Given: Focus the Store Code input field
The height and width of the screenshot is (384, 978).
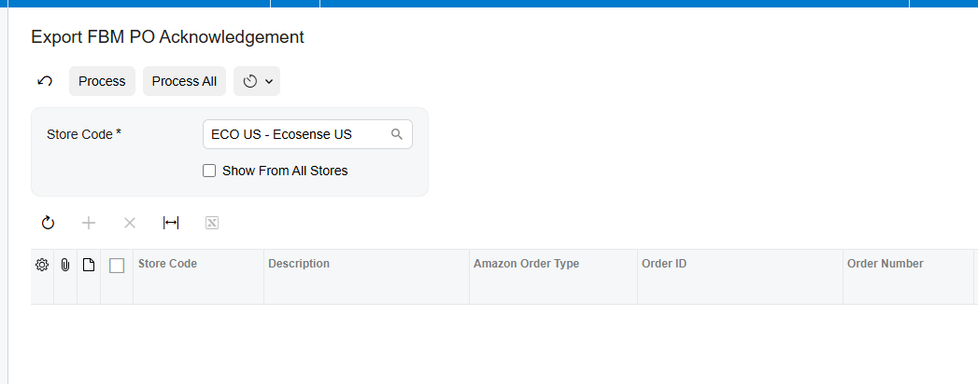Looking at the screenshot, I should 300,134.
